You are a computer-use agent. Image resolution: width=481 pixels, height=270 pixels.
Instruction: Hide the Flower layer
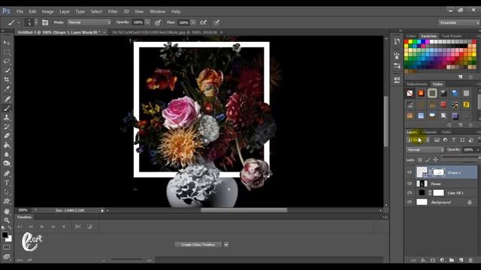coord(410,184)
